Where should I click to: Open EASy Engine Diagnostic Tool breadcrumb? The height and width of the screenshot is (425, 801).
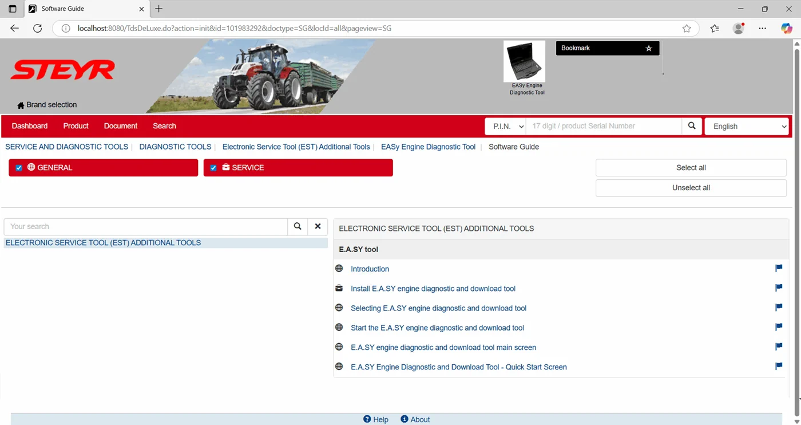pyautogui.click(x=428, y=147)
